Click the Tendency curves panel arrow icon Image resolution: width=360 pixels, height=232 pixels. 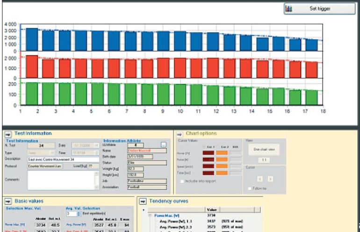click(x=142, y=201)
